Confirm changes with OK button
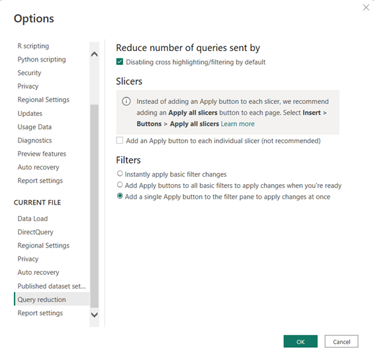Viewport: 374px width, 359px height. click(x=301, y=342)
